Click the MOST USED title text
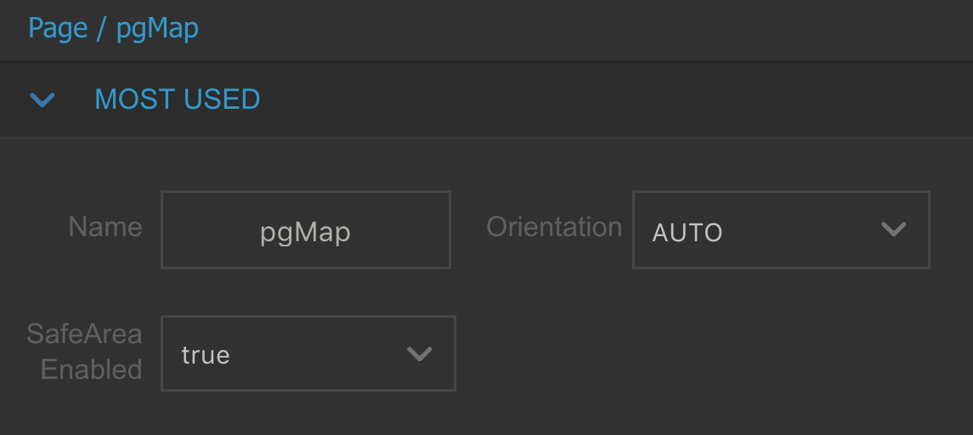 click(177, 99)
